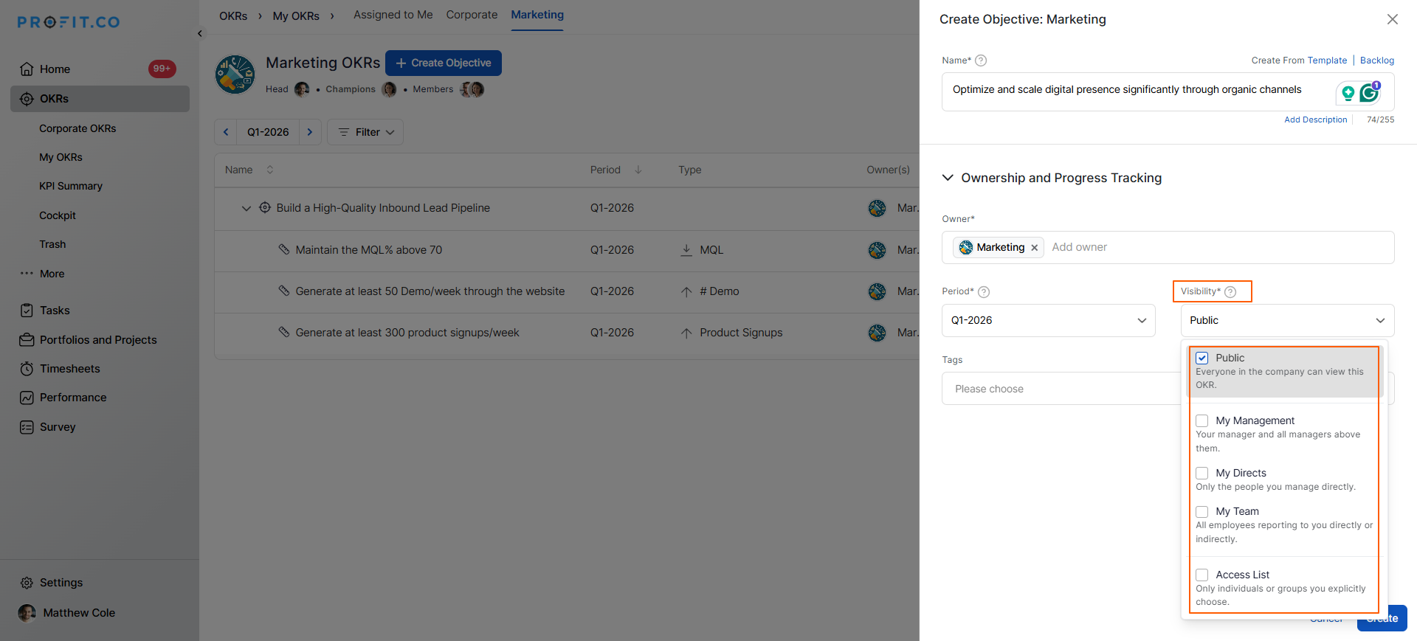Go to previous quarter using left arrow
The width and height of the screenshot is (1417, 641).
(226, 132)
